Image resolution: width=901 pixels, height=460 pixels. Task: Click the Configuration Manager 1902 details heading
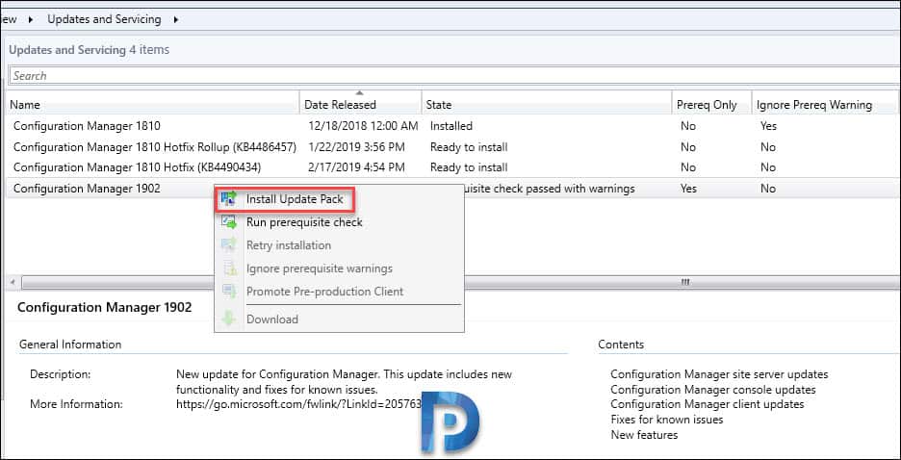click(105, 307)
